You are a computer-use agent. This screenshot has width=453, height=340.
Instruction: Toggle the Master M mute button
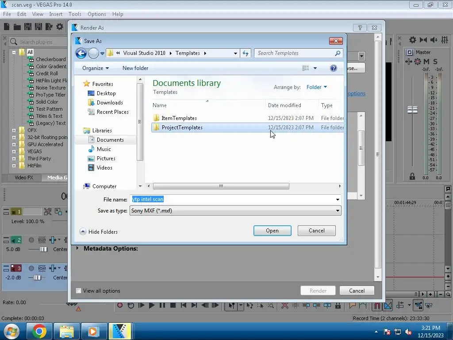pyautogui.click(x=426, y=61)
